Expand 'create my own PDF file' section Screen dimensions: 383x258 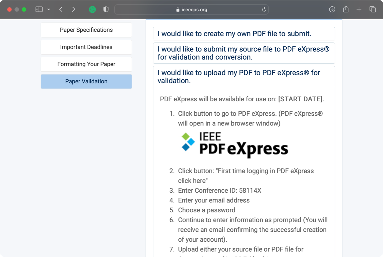coord(244,34)
